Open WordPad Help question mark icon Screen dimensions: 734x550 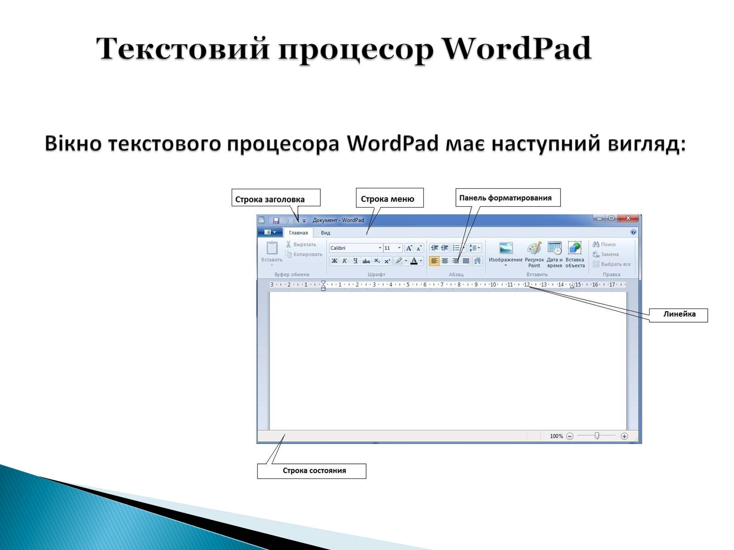tap(634, 232)
